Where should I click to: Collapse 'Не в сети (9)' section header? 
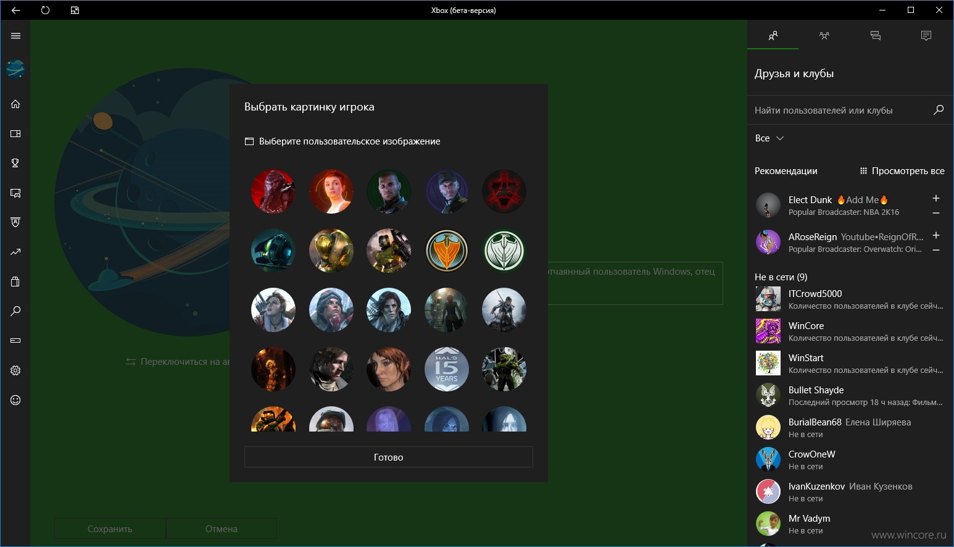(x=781, y=277)
